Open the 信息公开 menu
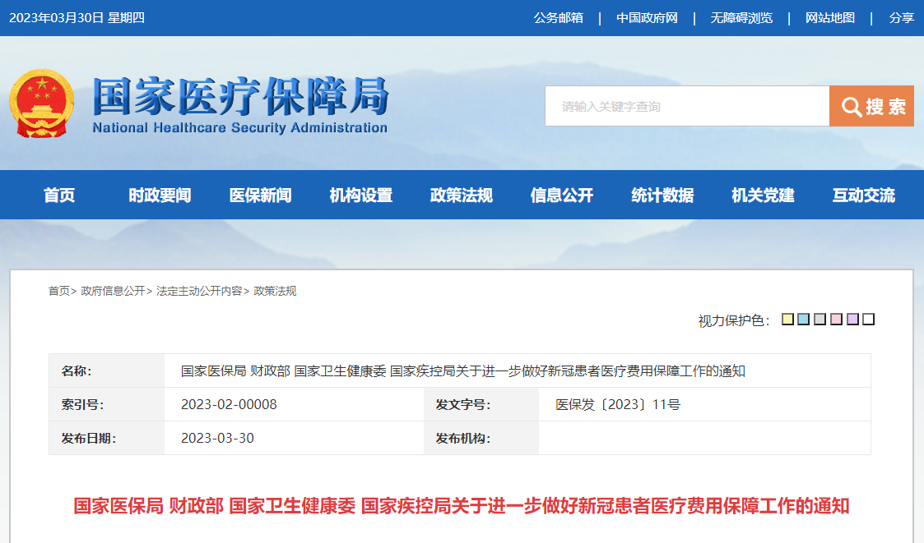The width and height of the screenshot is (924, 543). (562, 196)
